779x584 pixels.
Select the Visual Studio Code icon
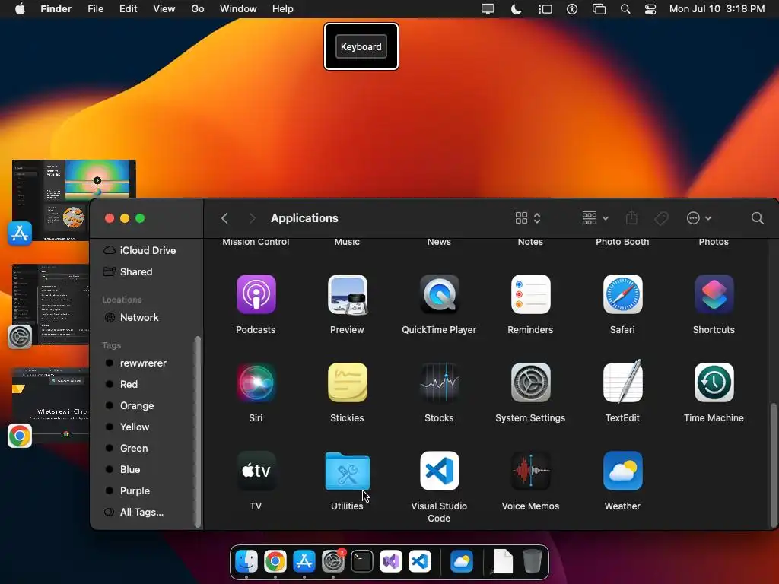[x=439, y=471]
